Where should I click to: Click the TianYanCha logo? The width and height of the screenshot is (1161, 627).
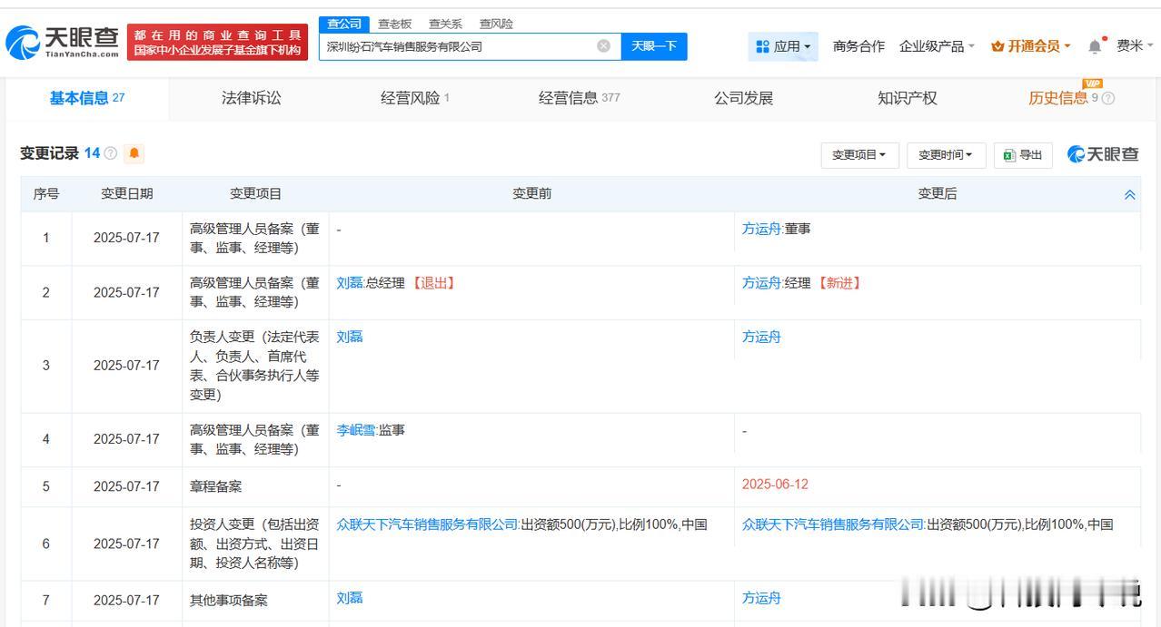[x=64, y=42]
